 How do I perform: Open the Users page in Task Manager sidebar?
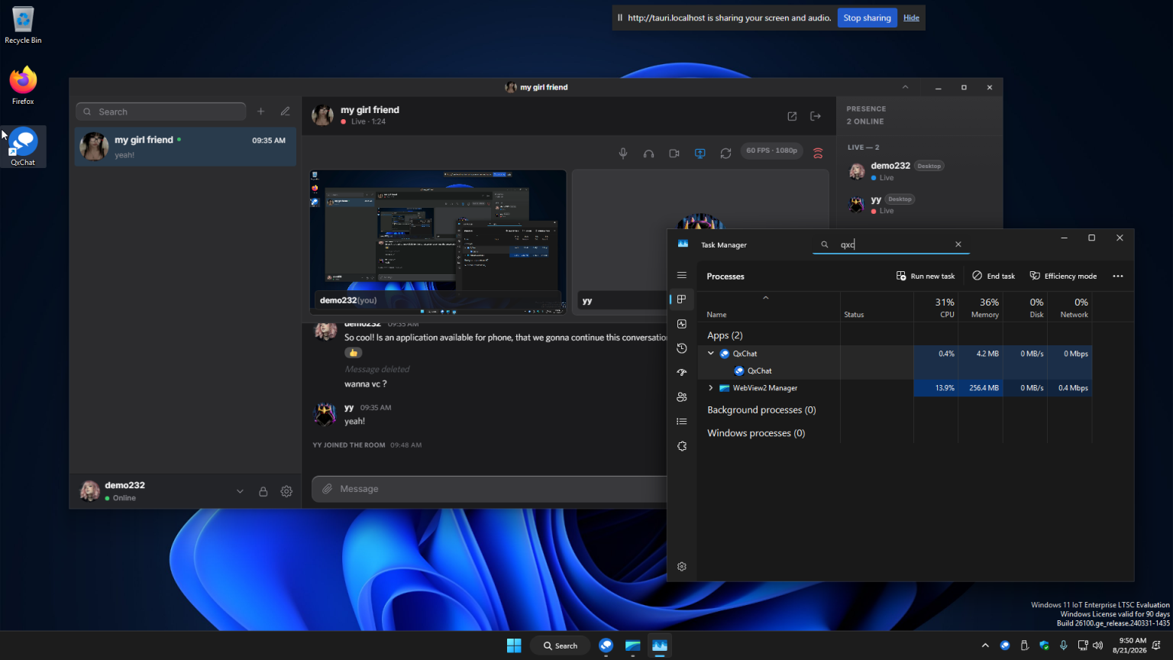(x=682, y=397)
